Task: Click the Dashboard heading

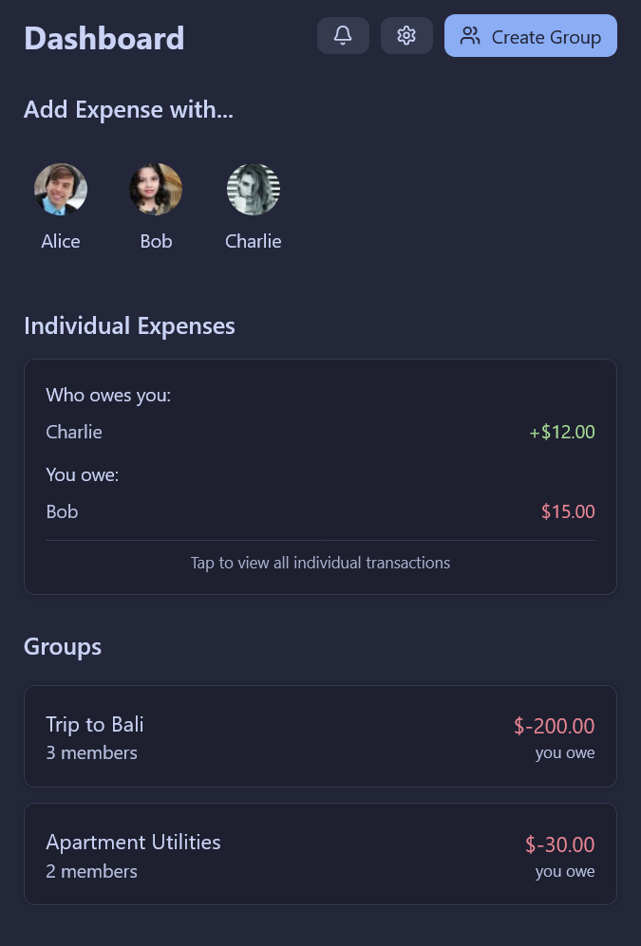Action: click(104, 38)
